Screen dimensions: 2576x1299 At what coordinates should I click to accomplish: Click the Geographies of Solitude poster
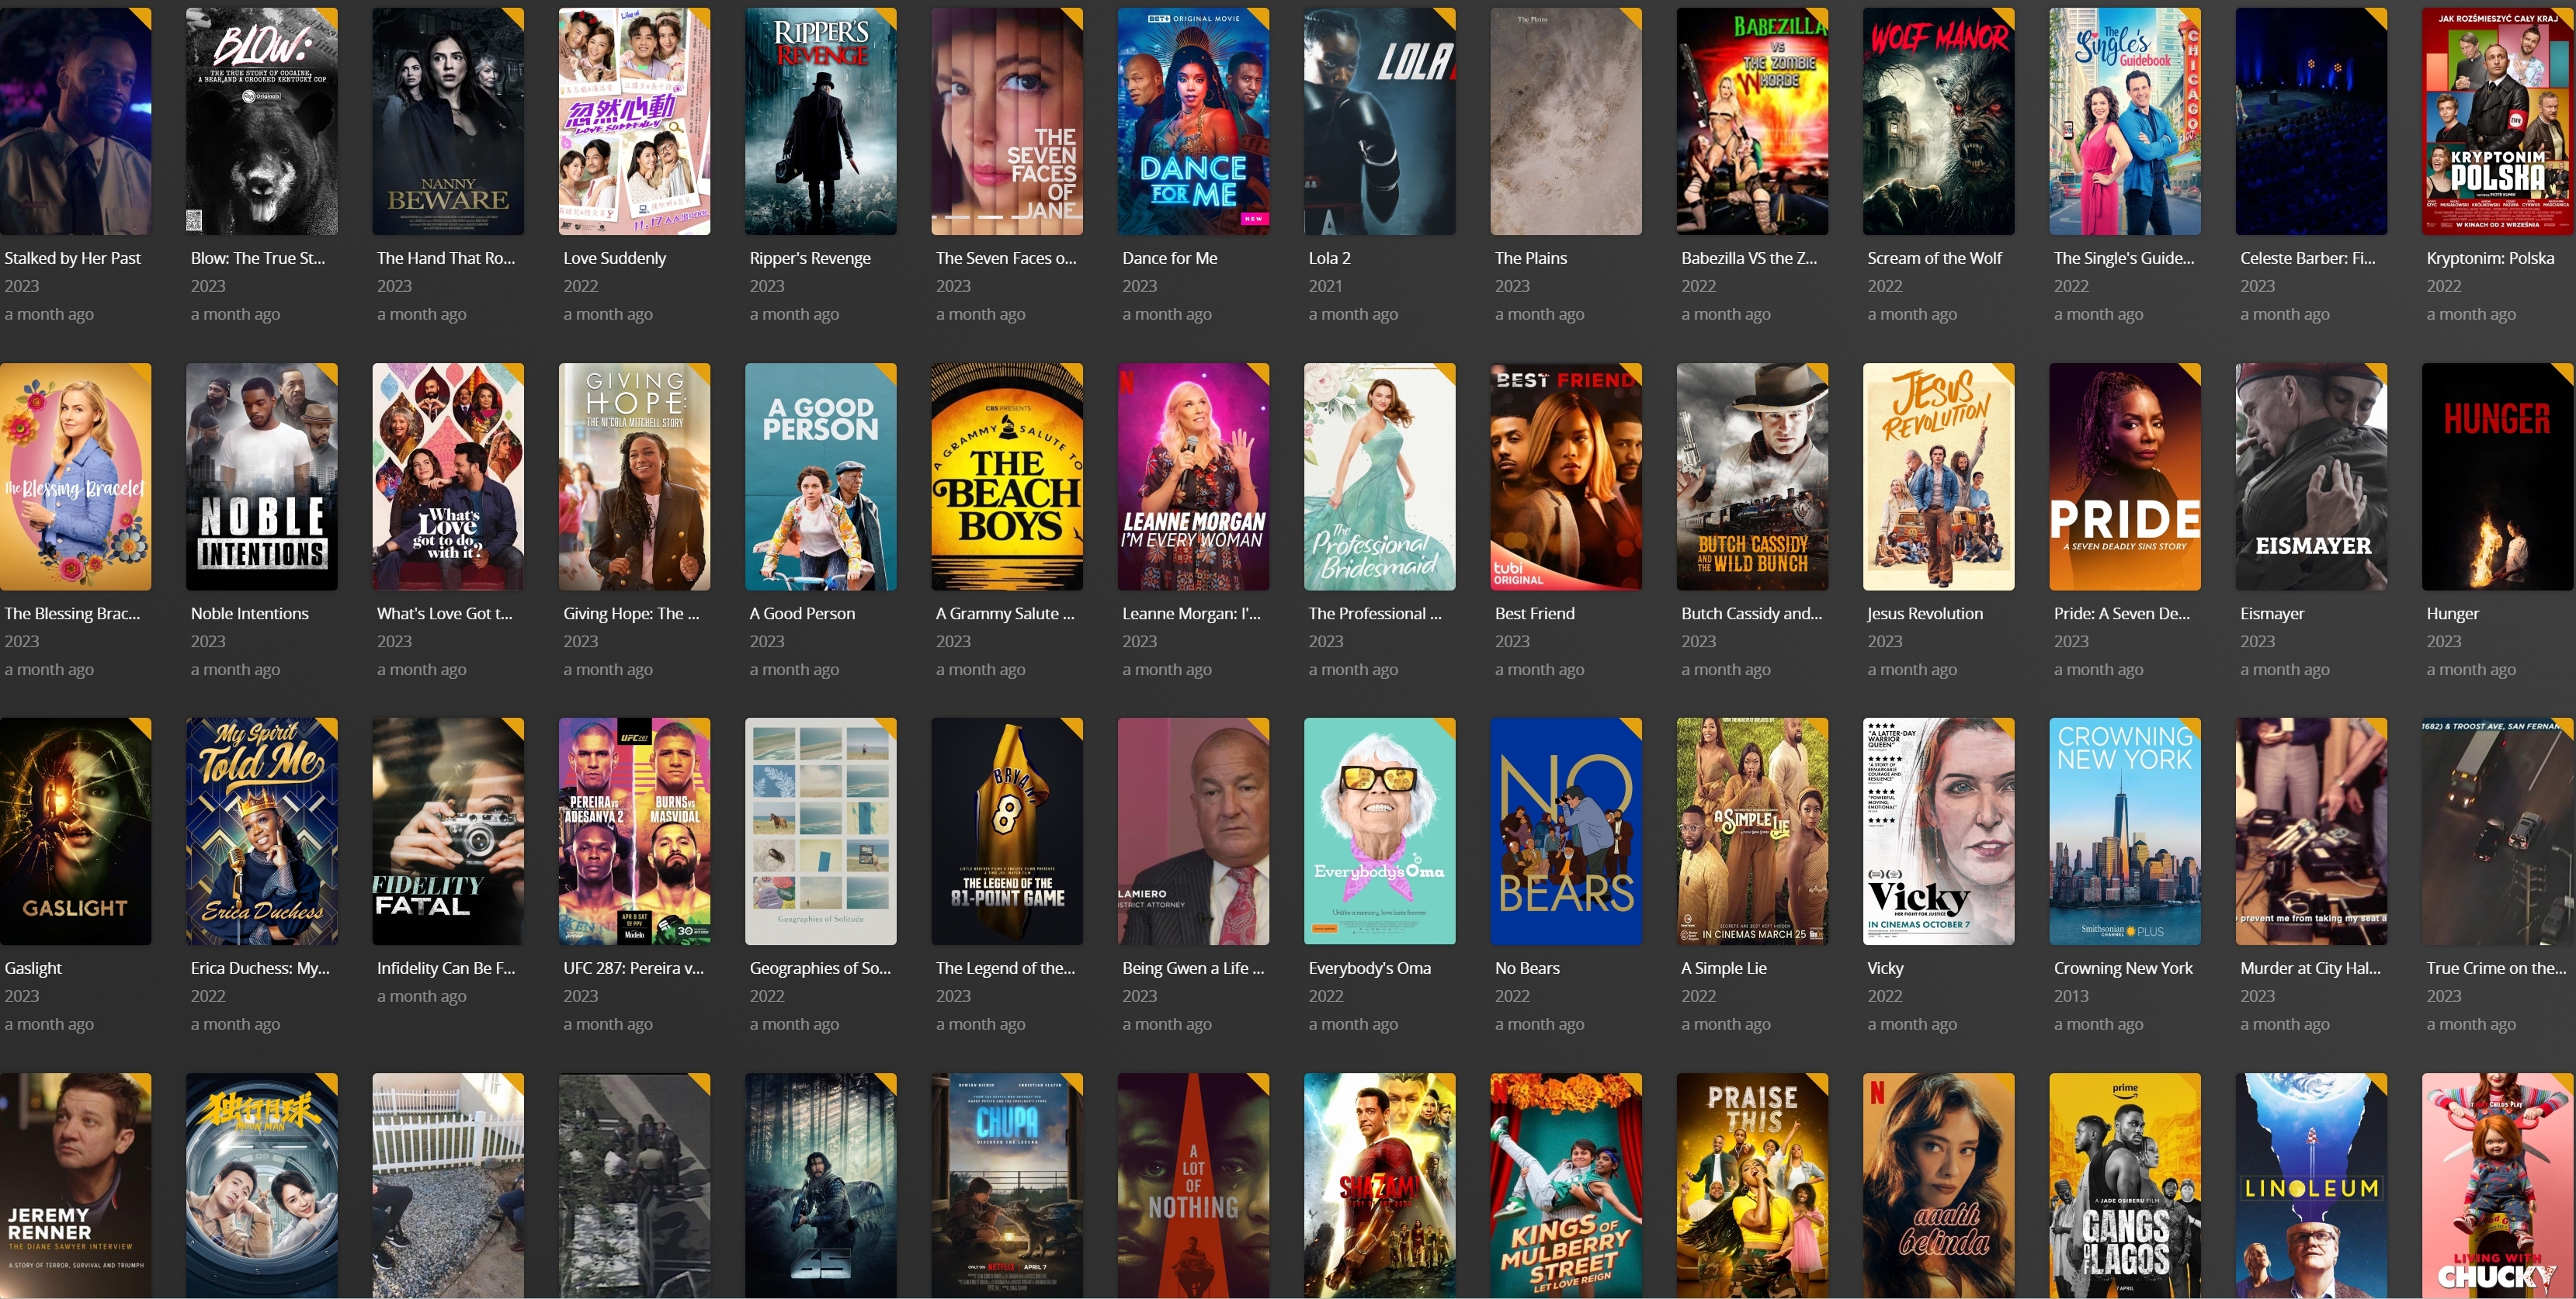pyautogui.click(x=821, y=831)
